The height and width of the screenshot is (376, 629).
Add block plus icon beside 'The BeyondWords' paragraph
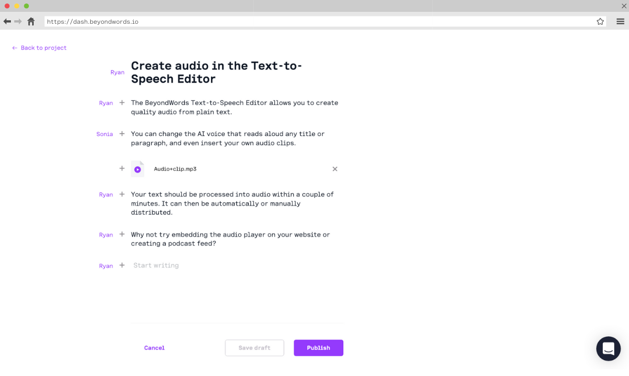[x=122, y=103]
